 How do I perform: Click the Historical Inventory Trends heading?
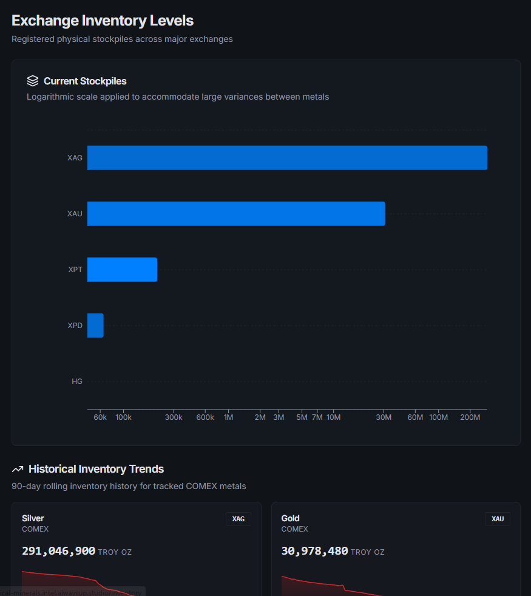(96, 469)
